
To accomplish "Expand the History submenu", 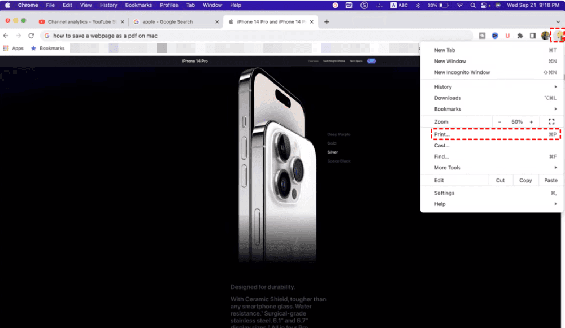I will pyautogui.click(x=492, y=87).
